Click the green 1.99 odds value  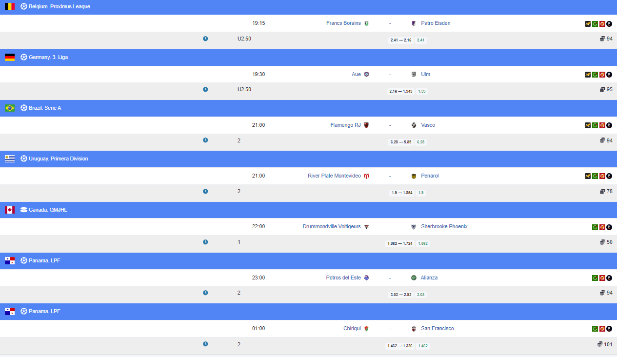tap(422, 91)
